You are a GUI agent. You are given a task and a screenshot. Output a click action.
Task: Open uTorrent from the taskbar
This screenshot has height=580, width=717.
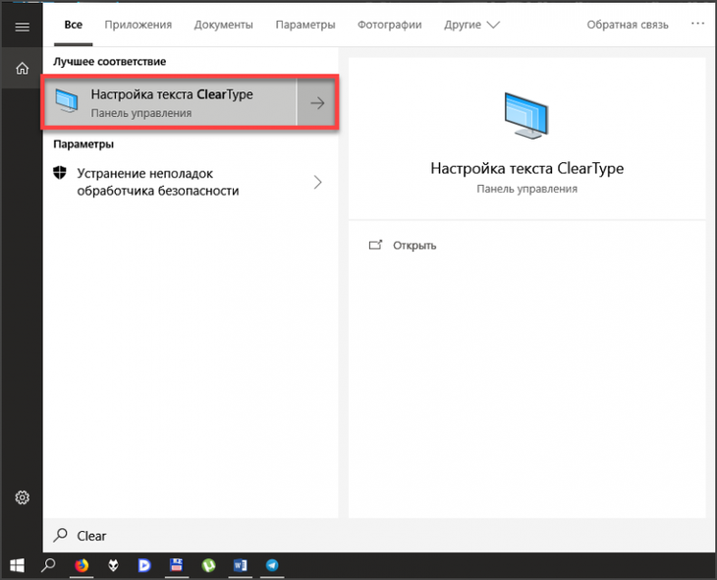point(208,566)
